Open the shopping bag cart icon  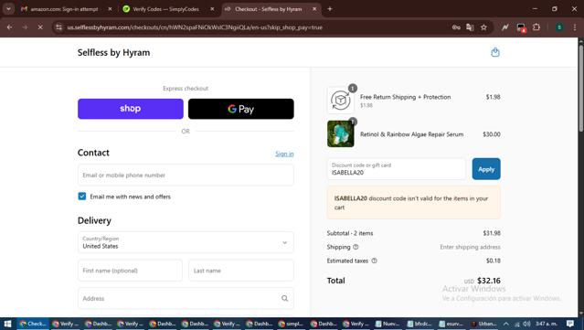point(495,52)
